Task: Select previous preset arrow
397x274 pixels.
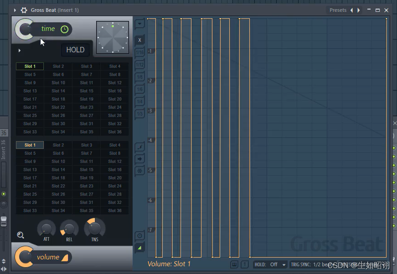Action: coord(352,10)
